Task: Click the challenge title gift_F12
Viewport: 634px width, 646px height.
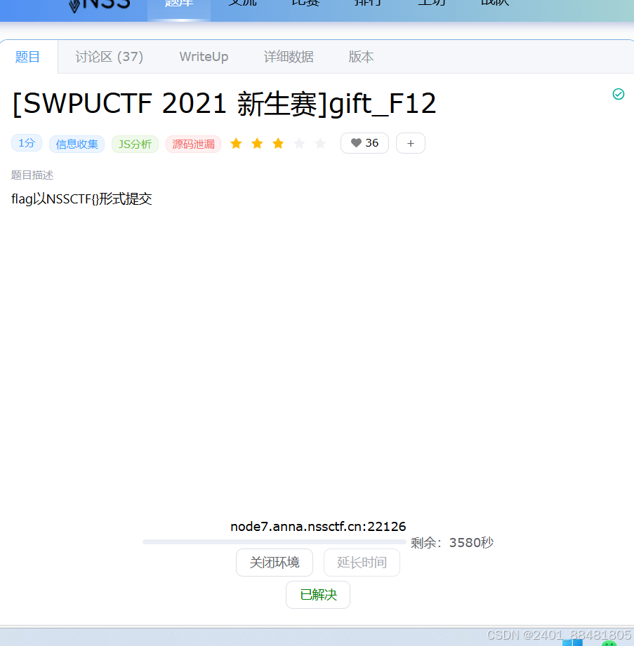Action: click(x=224, y=103)
